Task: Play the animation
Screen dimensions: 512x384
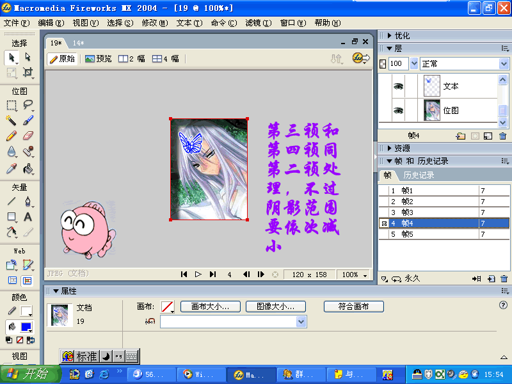Action: click(198, 275)
